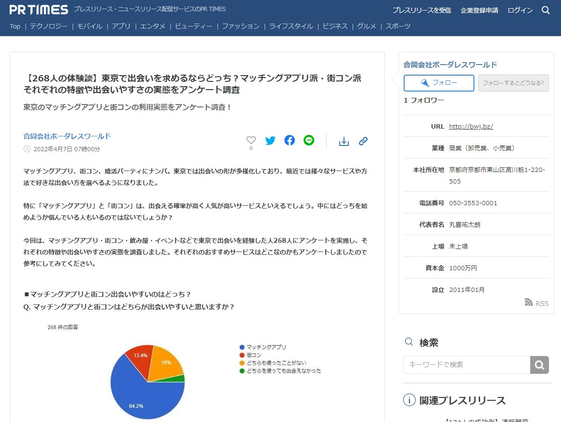Follow the company with the フォロー button
The image size is (561, 422).
pyautogui.click(x=439, y=83)
